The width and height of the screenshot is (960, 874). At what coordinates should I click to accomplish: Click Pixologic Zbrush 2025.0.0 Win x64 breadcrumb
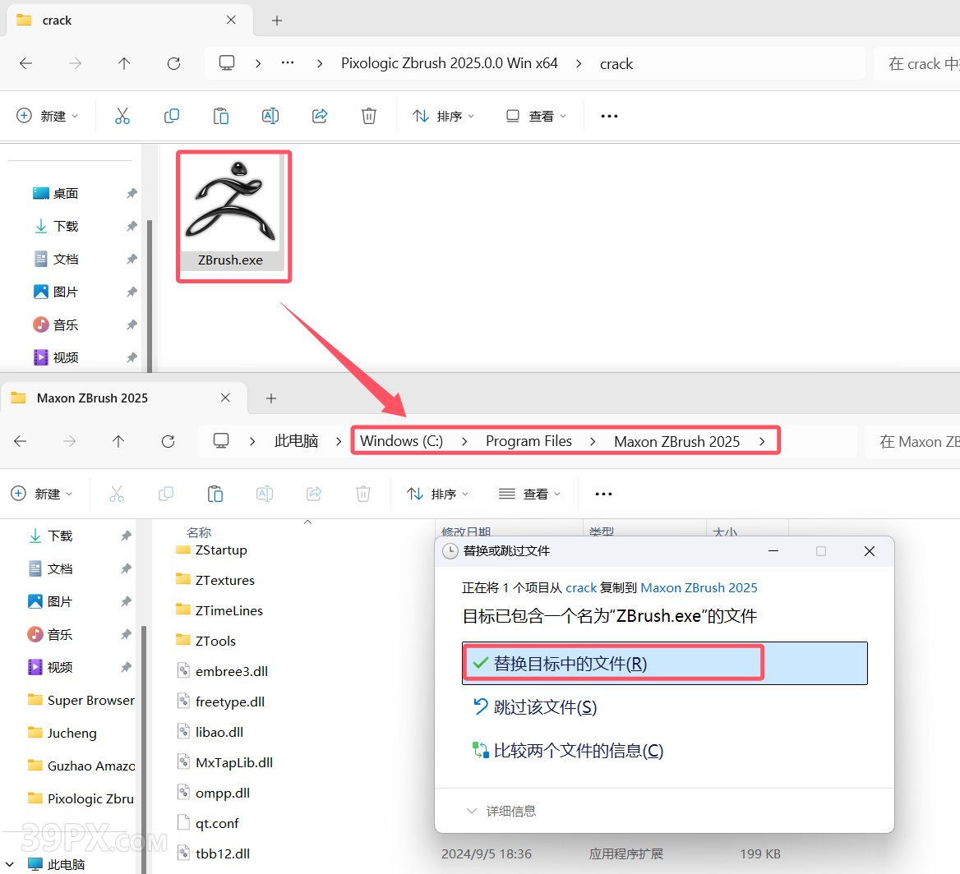450,63
